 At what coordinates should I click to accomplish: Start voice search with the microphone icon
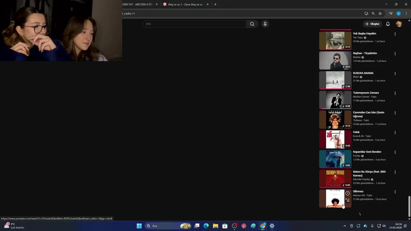pyautogui.click(x=265, y=24)
